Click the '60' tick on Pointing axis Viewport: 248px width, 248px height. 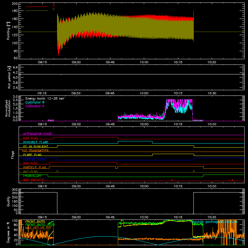pos(16,58)
